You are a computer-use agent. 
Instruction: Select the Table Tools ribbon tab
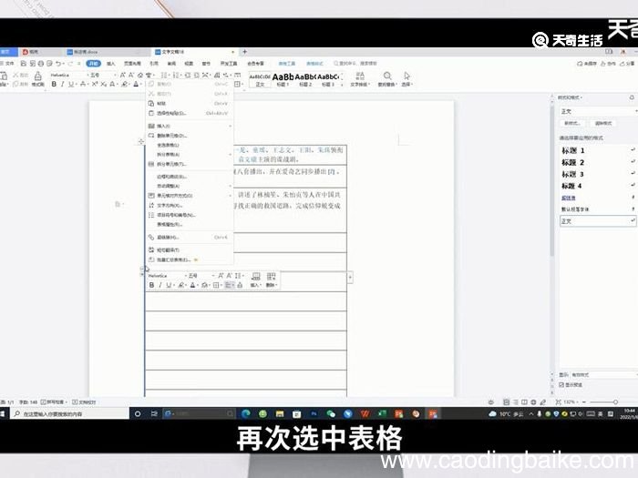pyautogui.click(x=287, y=64)
